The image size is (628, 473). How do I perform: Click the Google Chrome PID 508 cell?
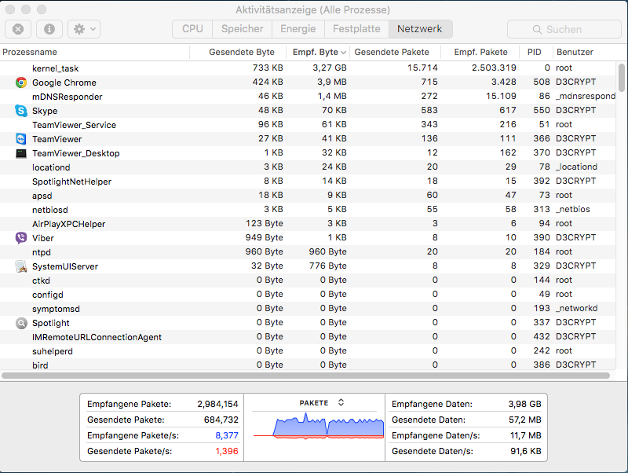[541, 82]
